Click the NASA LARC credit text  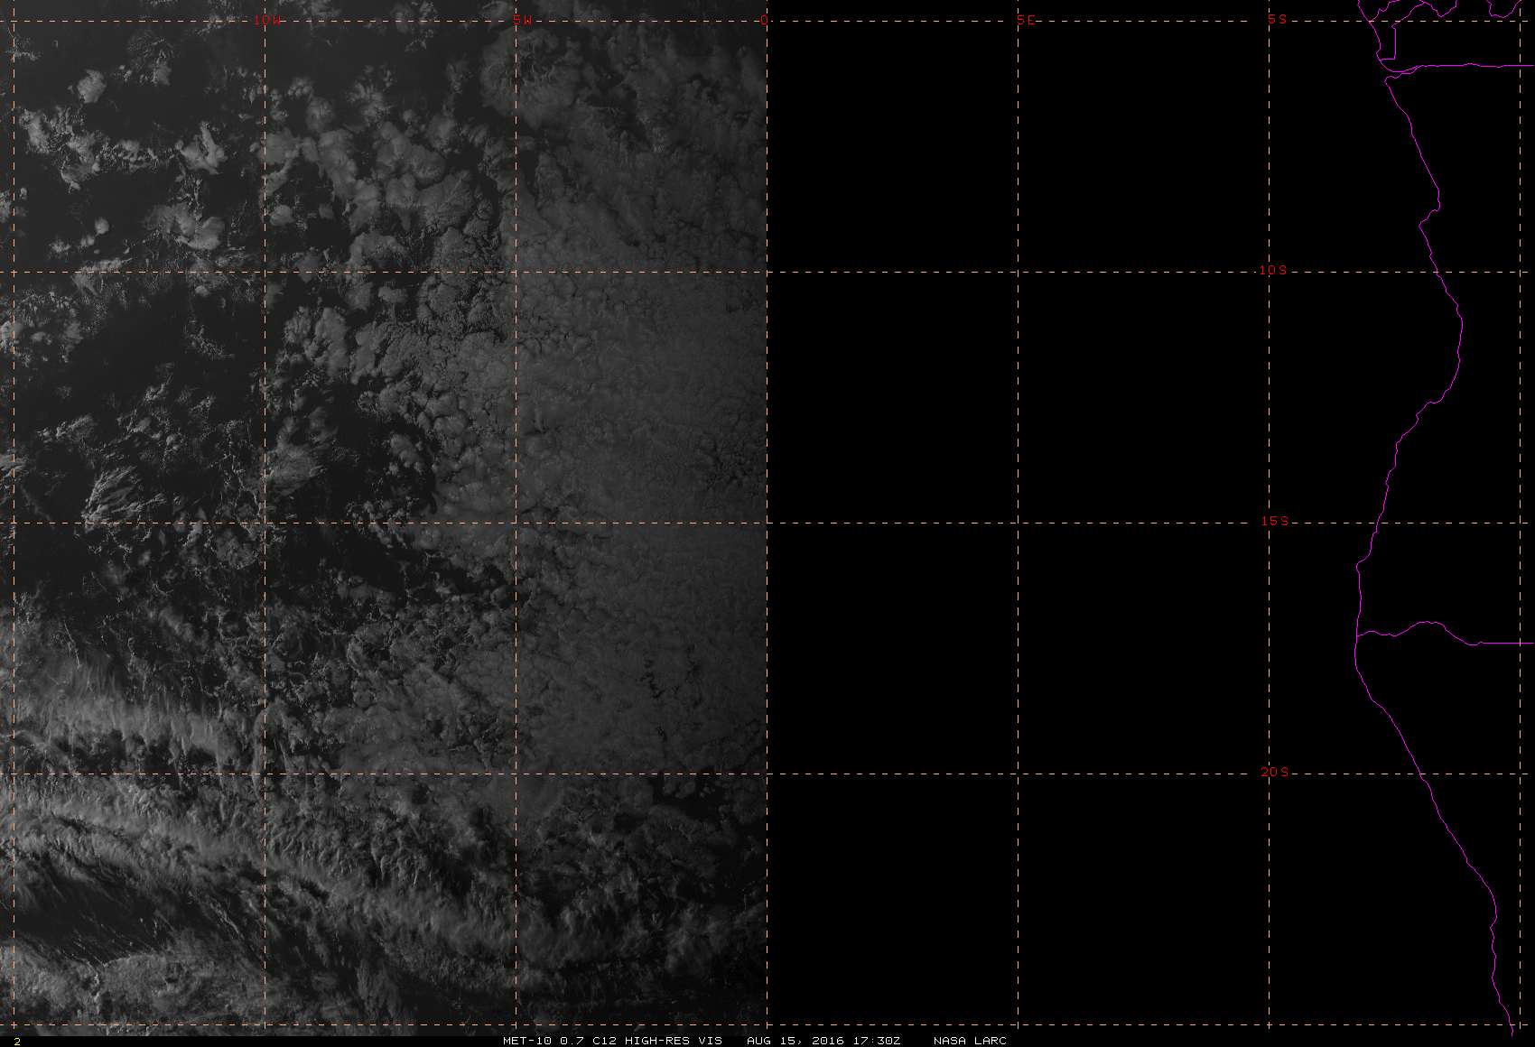(970, 1040)
